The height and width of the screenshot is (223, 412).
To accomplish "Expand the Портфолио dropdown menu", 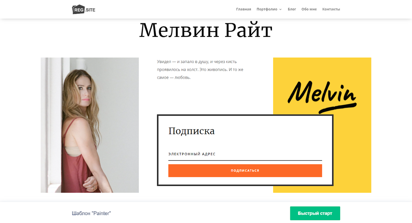I will 269,9.
